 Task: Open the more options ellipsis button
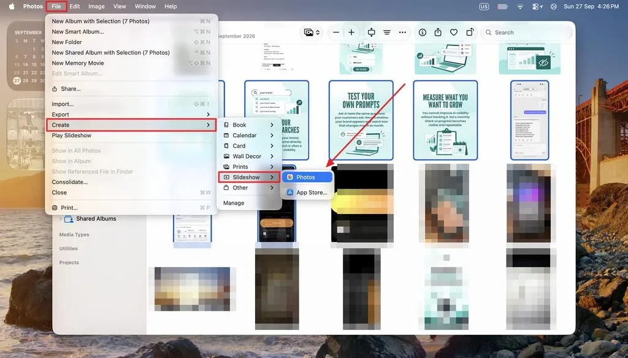coord(402,32)
